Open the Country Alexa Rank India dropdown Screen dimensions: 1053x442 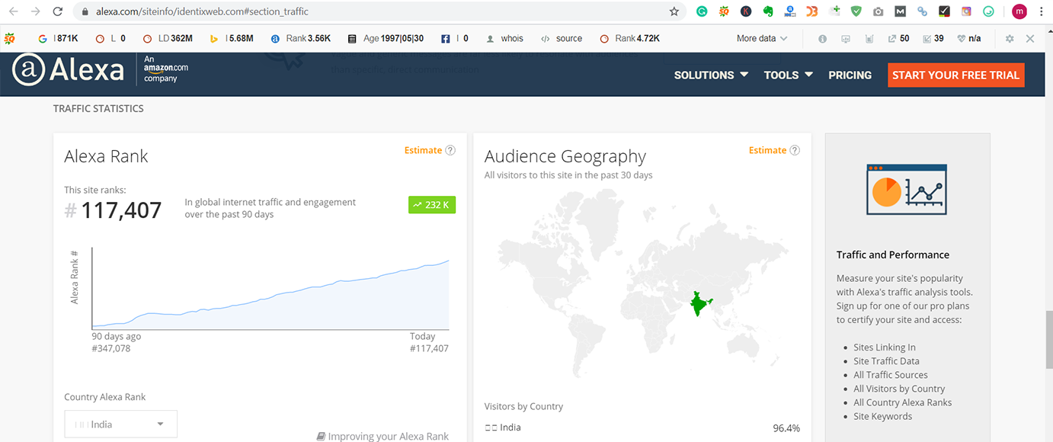120,424
